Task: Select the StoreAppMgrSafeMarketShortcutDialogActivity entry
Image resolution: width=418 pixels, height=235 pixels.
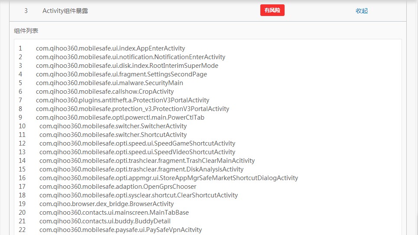Action: click(169, 178)
